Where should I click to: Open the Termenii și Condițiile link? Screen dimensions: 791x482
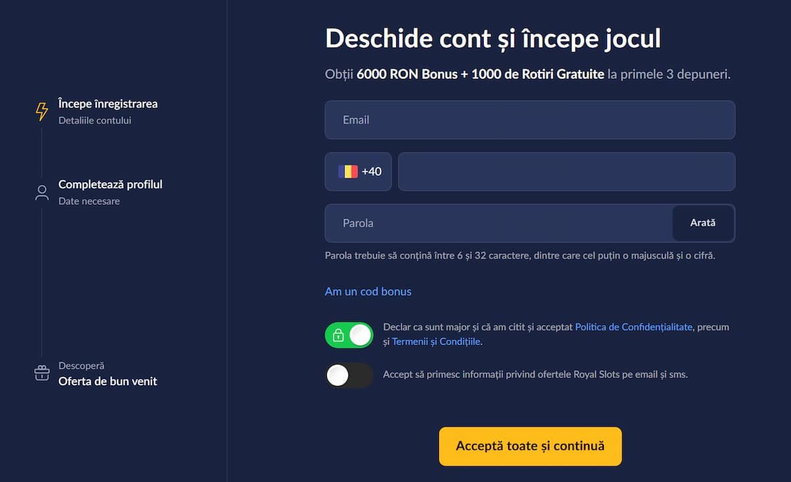436,342
